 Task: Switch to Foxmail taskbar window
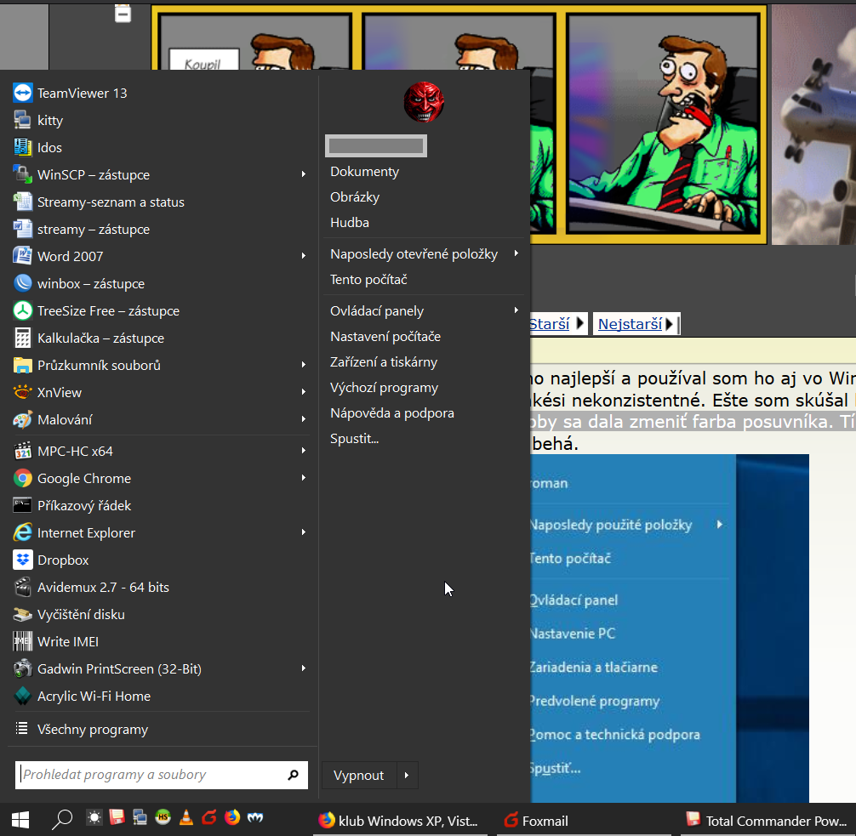coord(583,821)
